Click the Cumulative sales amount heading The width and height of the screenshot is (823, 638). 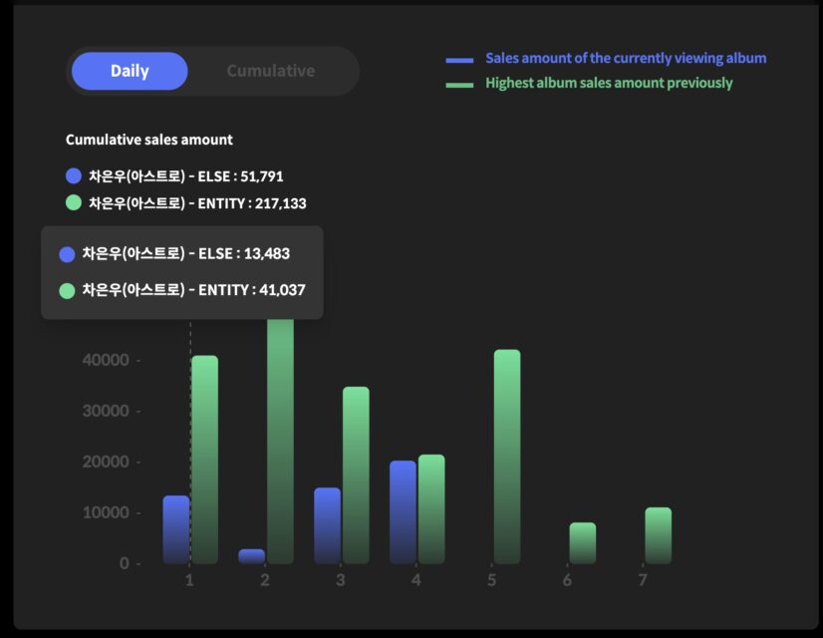pos(149,140)
